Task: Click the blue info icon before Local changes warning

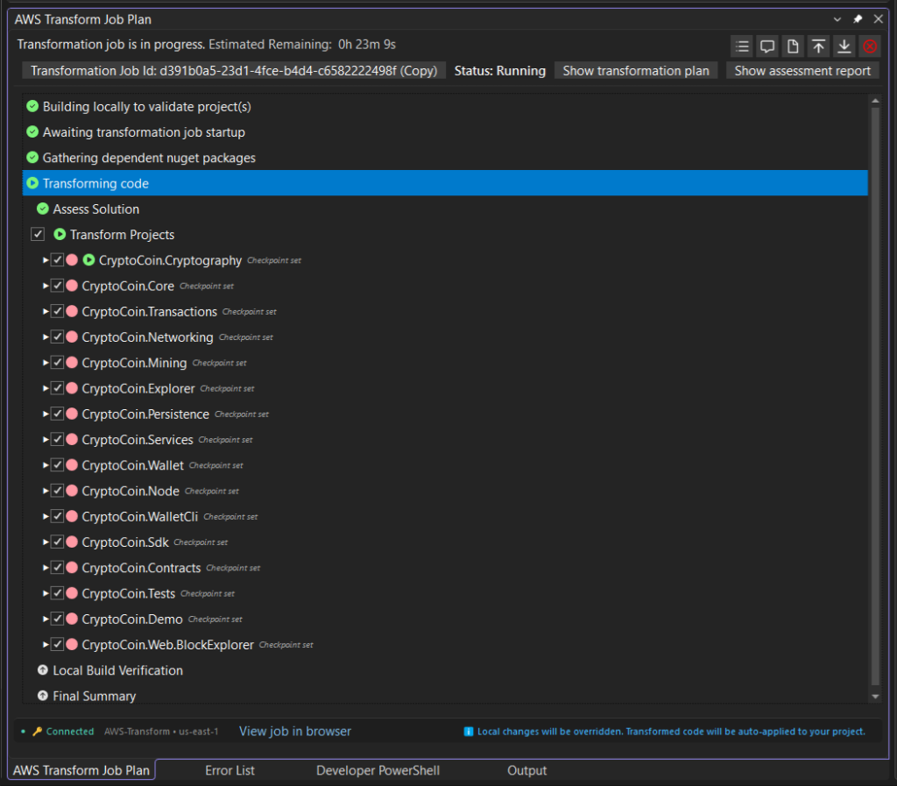Action: (x=469, y=731)
